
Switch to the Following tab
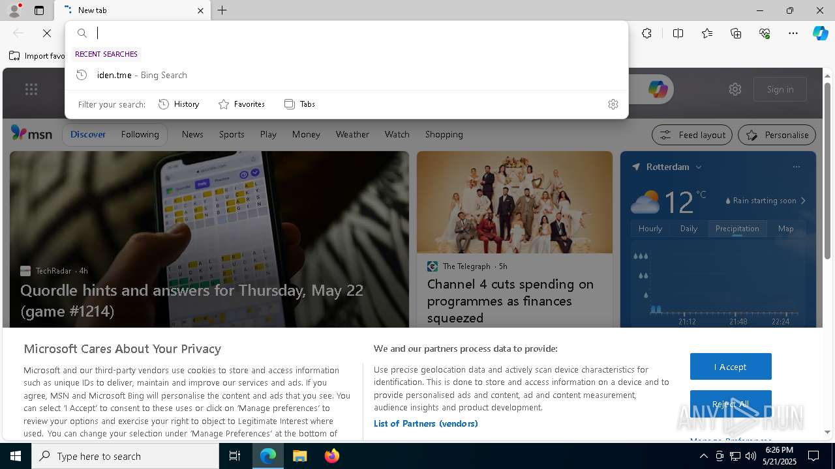coord(140,134)
